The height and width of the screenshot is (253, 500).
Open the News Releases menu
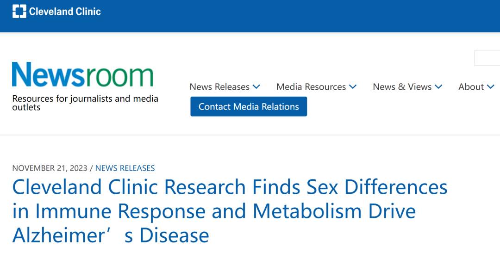219,87
